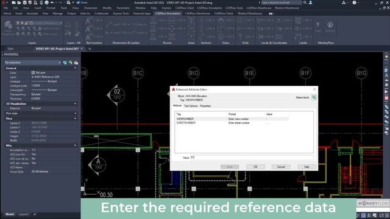
Task: Click Help button in Enhanced Attribute Editor
Action: (307, 167)
